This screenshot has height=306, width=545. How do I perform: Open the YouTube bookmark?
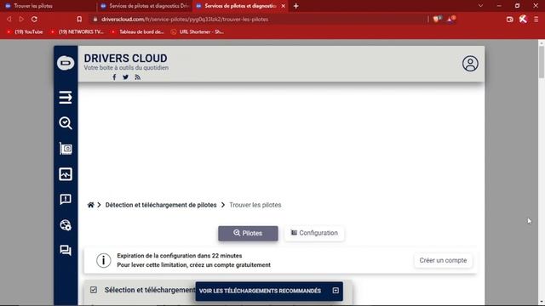point(25,32)
